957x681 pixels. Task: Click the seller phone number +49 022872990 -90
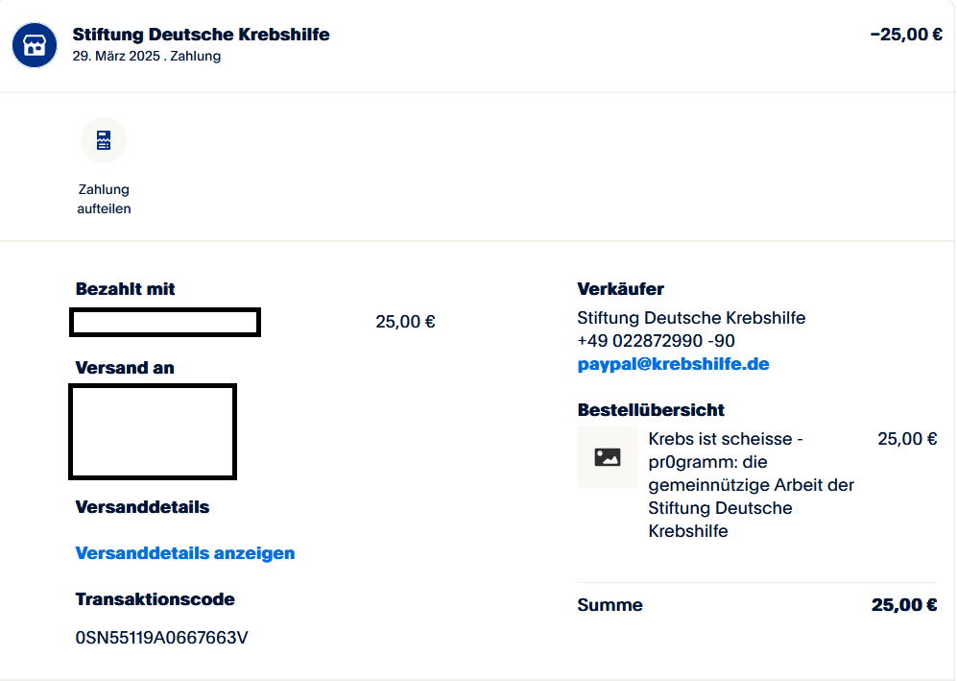click(657, 341)
